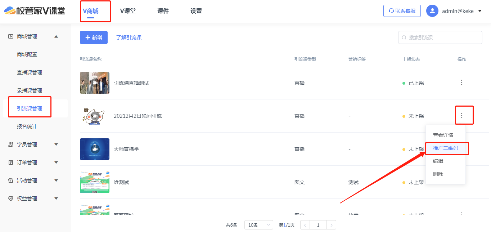Image resolution: width=491 pixels, height=232 pixels.
Task: Switch to the V课堂 tab
Action: 128,11
